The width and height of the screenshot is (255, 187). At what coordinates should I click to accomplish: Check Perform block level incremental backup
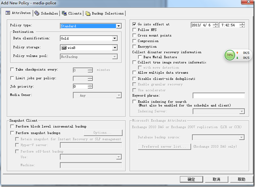12,126
